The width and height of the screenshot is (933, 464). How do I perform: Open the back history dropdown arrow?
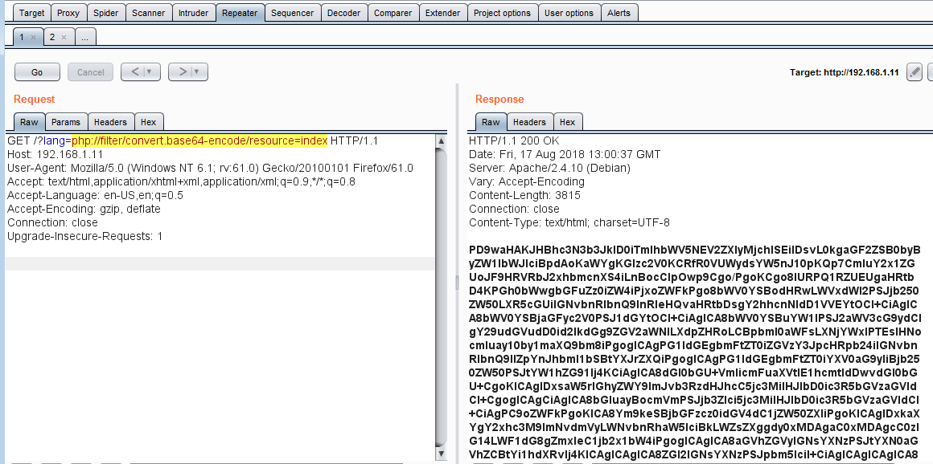[150, 72]
